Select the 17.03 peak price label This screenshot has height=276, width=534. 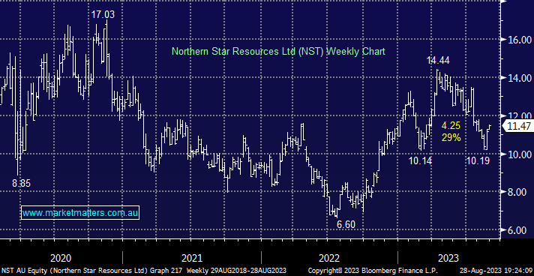(x=103, y=14)
